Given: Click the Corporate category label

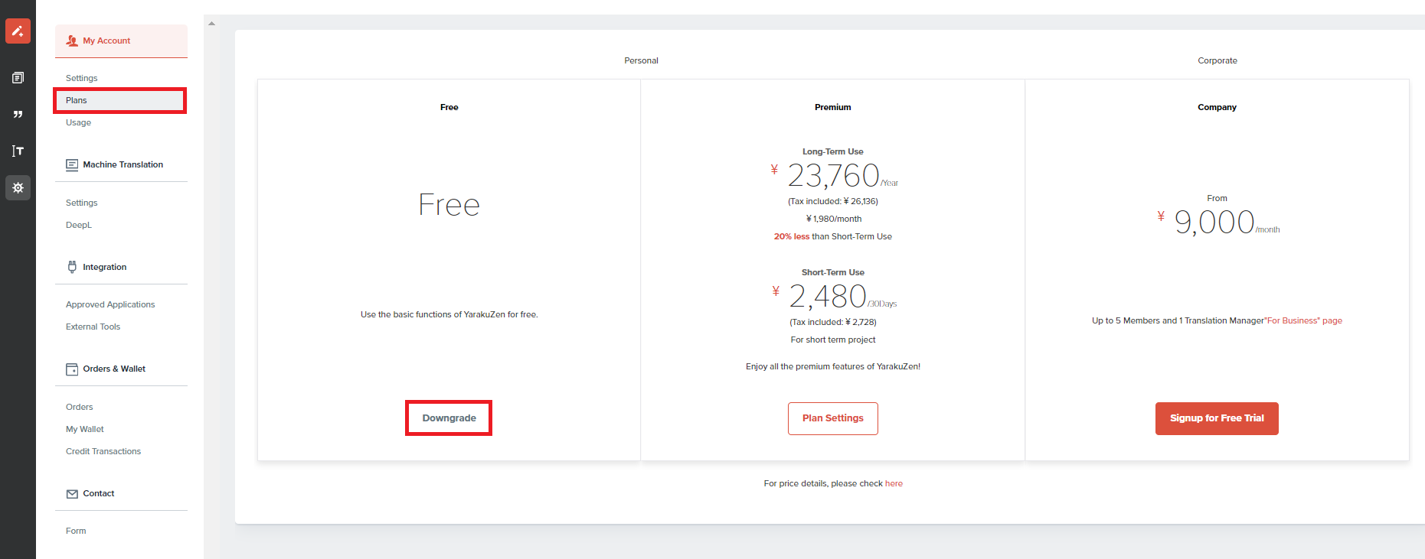Looking at the screenshot, I should [x=1217, y=60].
